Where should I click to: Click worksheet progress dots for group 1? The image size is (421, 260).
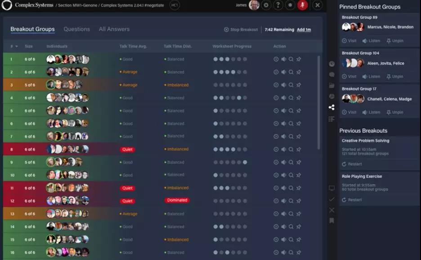click(230, 59)
